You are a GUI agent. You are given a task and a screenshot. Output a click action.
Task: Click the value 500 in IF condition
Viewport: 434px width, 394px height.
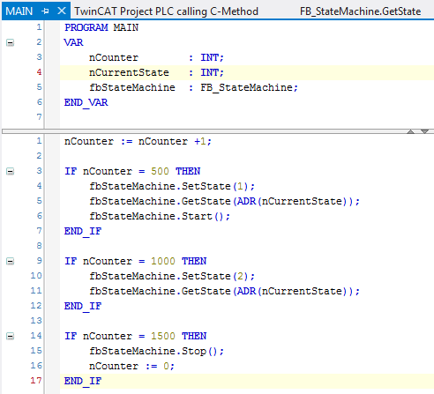(x=160, y=171)
